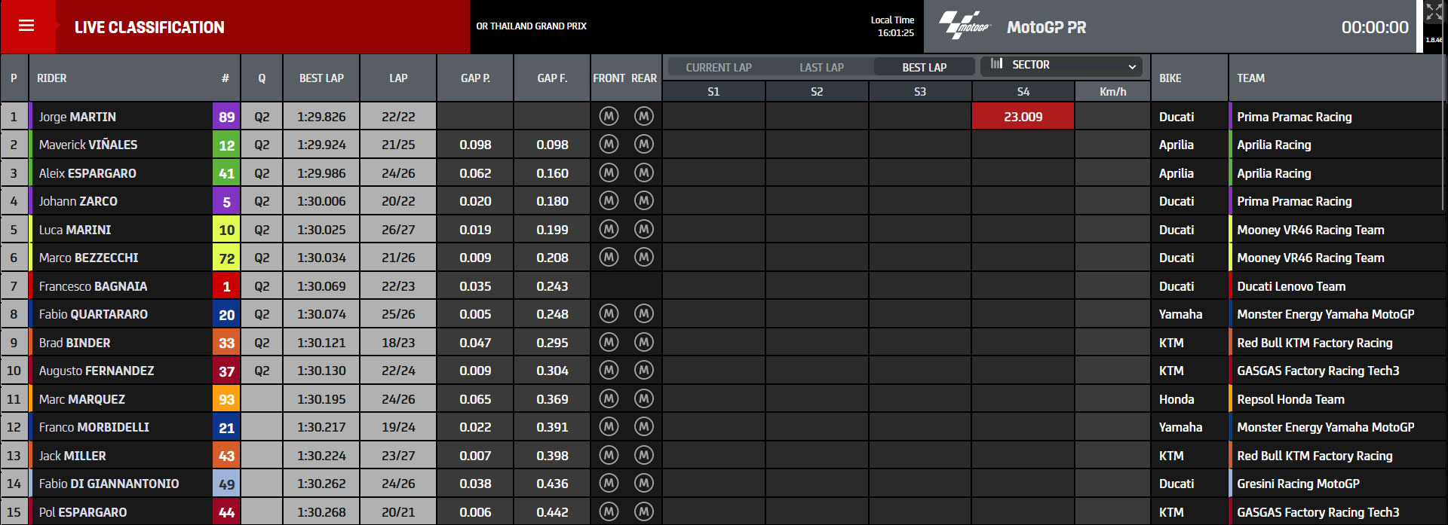
Task: Click the Km/h column header
Action: [x=1112, y=92]
